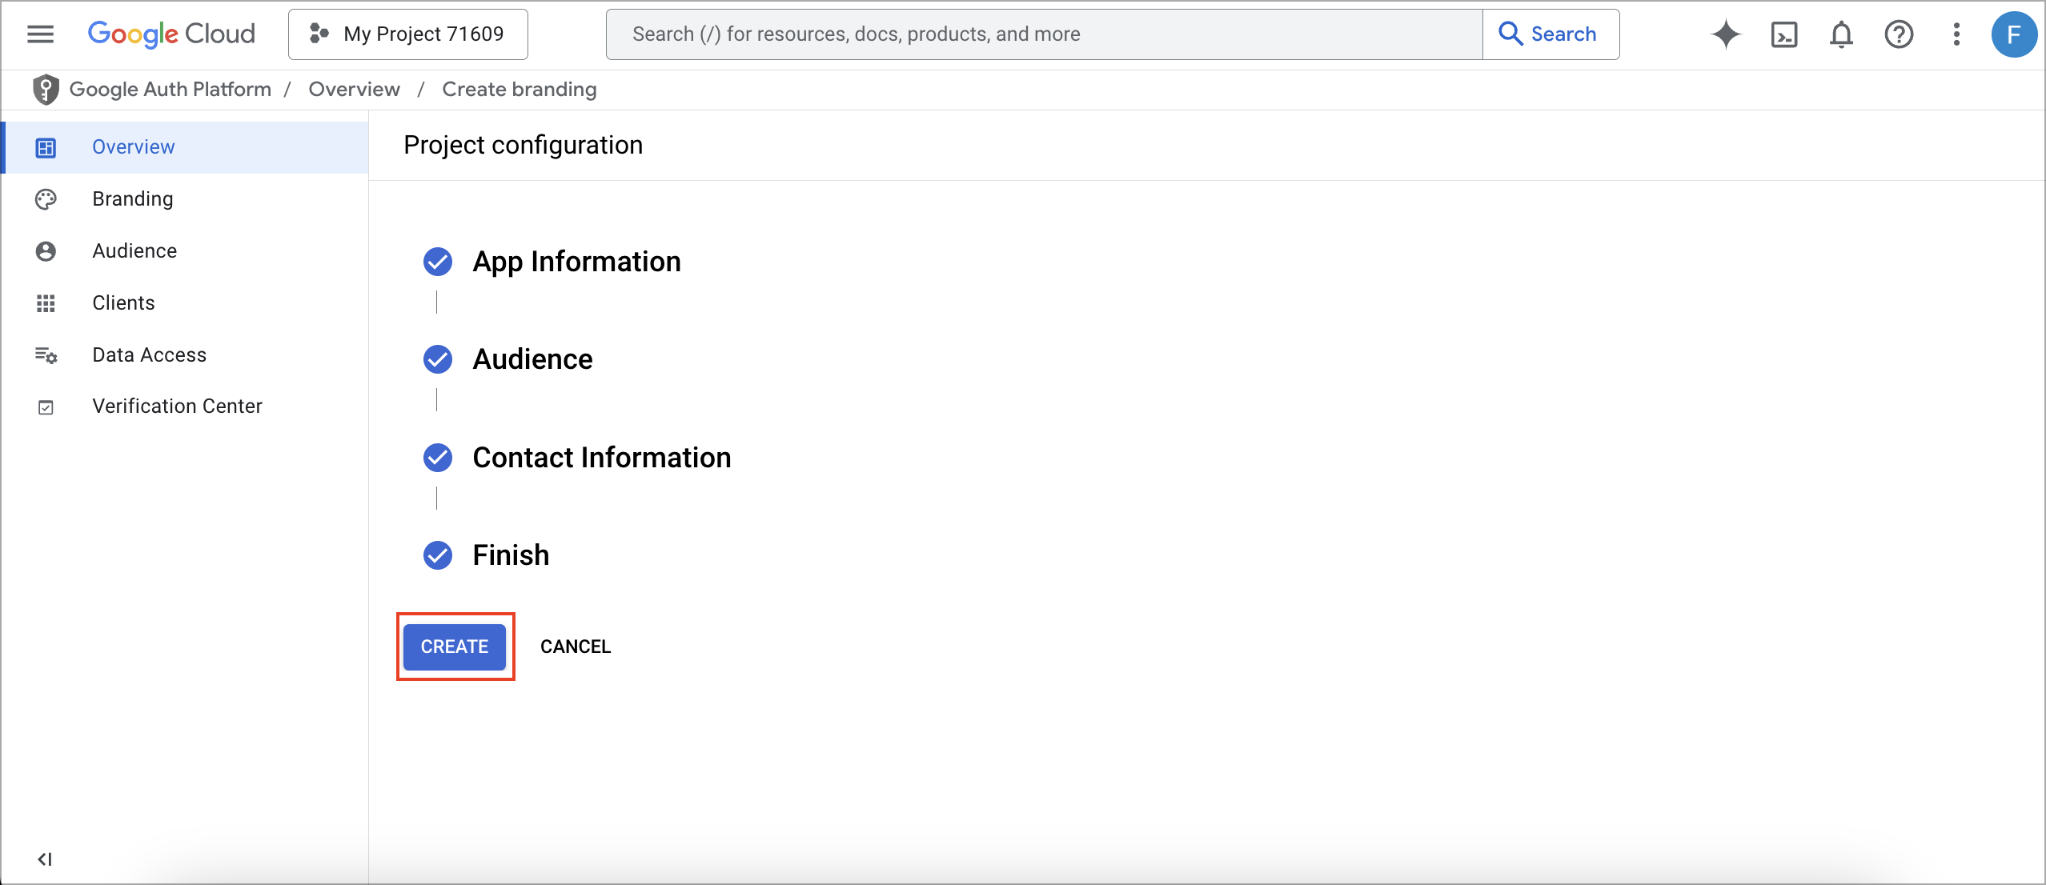Click the CANCEL button
This screenshot has width=2046, height=885.
click(576, 647)
